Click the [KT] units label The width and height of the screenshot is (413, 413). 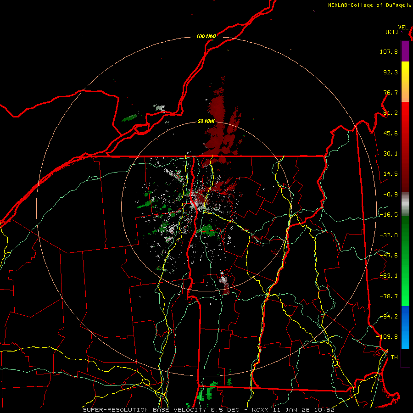(392, 32)
